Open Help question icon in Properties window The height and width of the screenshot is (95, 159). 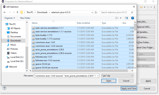pyautogui.click(x=4, y=88)
